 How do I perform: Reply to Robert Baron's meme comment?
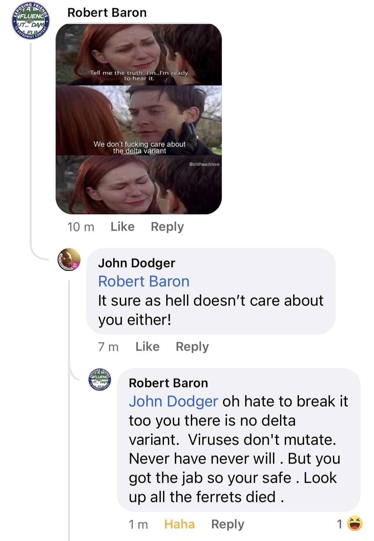(x=168, y=227)
